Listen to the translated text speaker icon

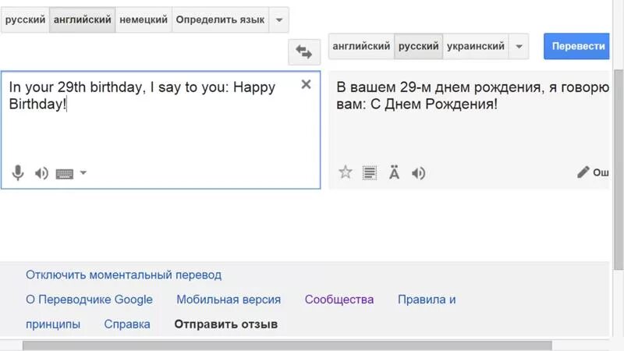point(419,172)
